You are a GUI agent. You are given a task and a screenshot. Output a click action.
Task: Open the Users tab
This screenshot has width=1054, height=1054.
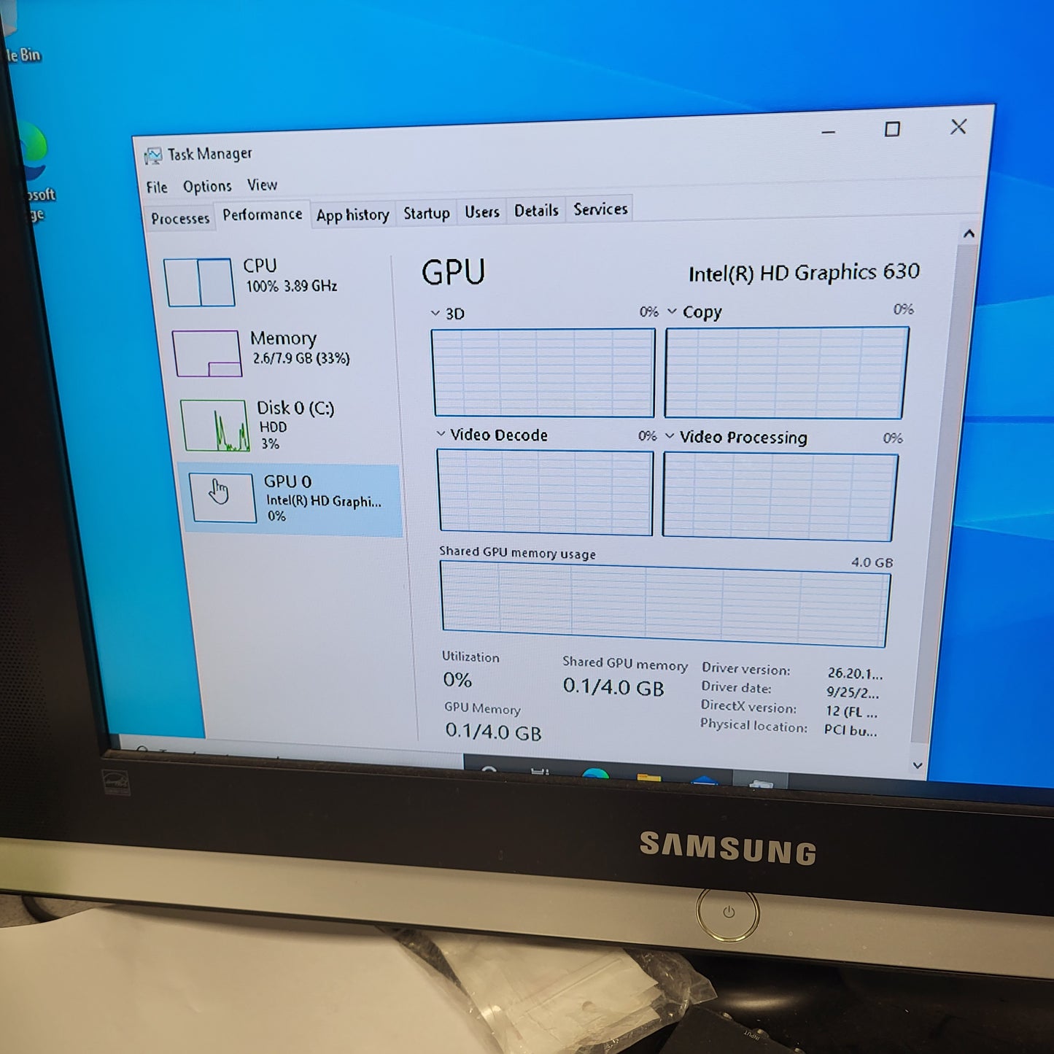[482, 212]
